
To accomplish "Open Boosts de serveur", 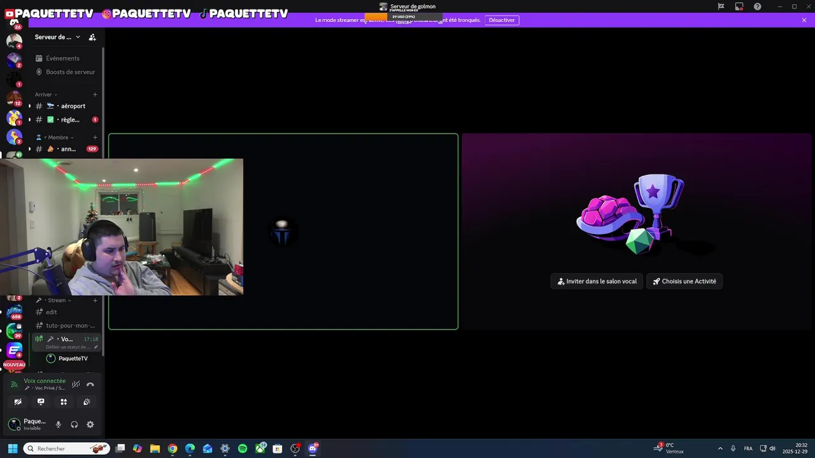I will click(66, 72).
